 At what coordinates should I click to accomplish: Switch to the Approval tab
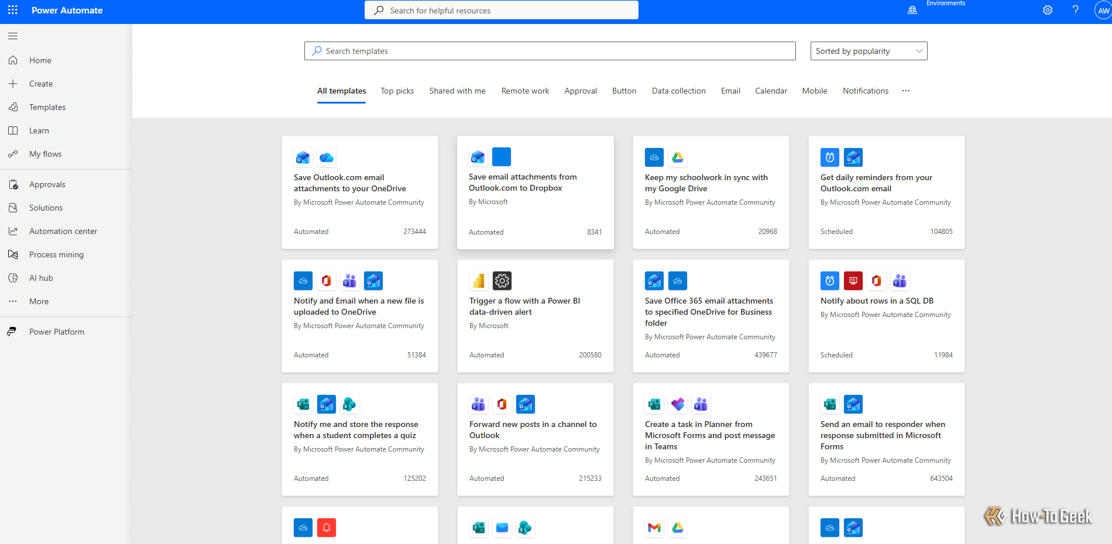coord(581,91)
